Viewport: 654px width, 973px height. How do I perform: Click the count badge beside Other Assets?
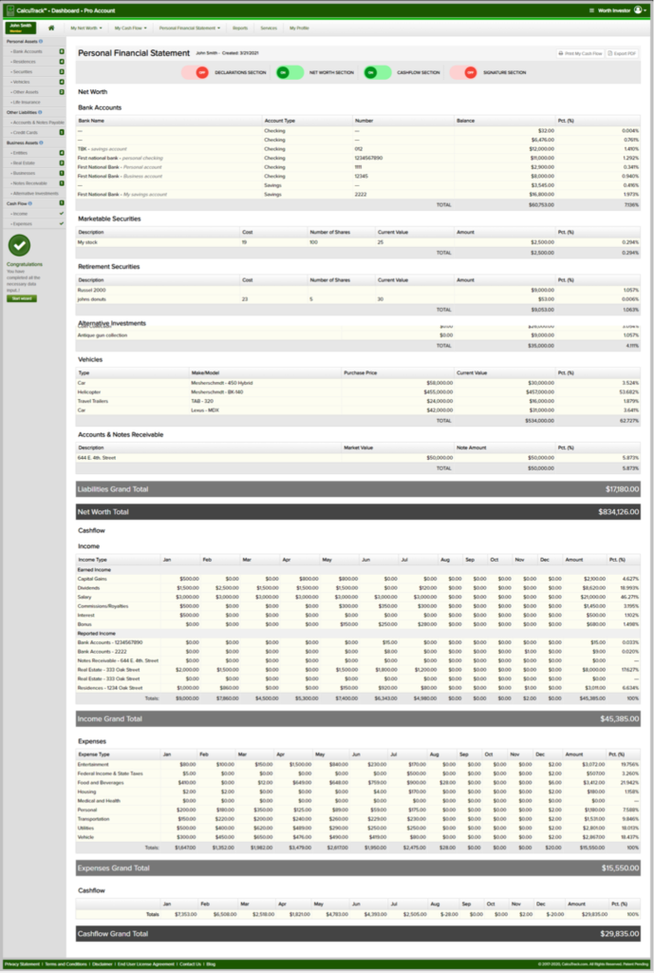click(62, 92)
